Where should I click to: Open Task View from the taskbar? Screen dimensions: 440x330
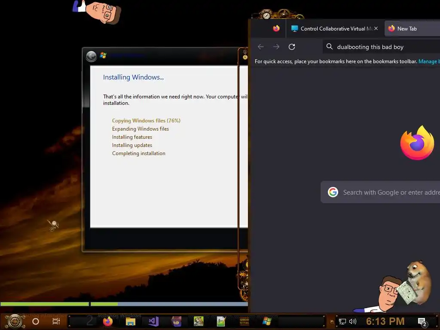pyautogui.click(x=56, y=321)
